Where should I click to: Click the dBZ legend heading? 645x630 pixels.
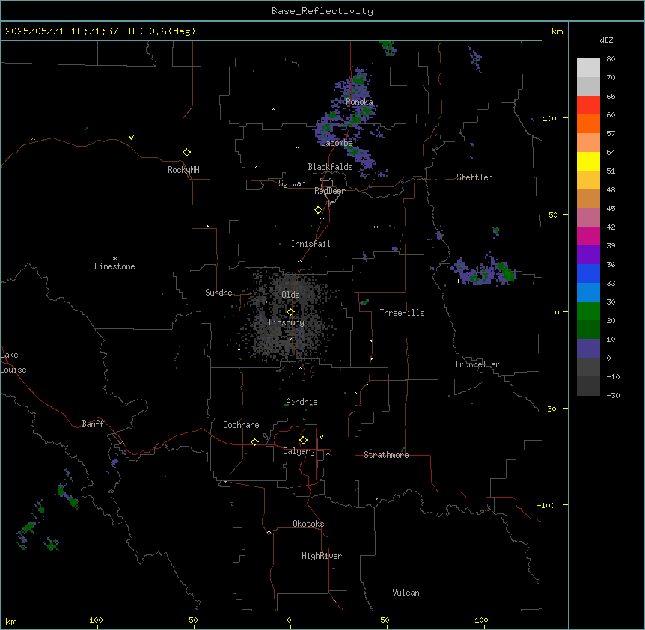(x=606, y=40)
